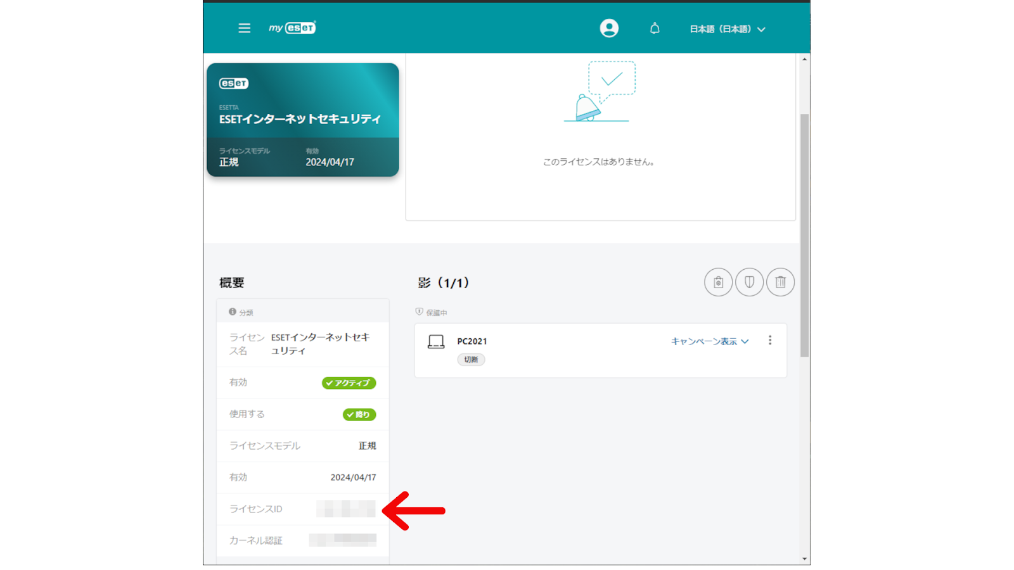This screenshot has width=1014, height=570.
Task: Click the PC2021 laptop icon
Action: coord(436,342)
